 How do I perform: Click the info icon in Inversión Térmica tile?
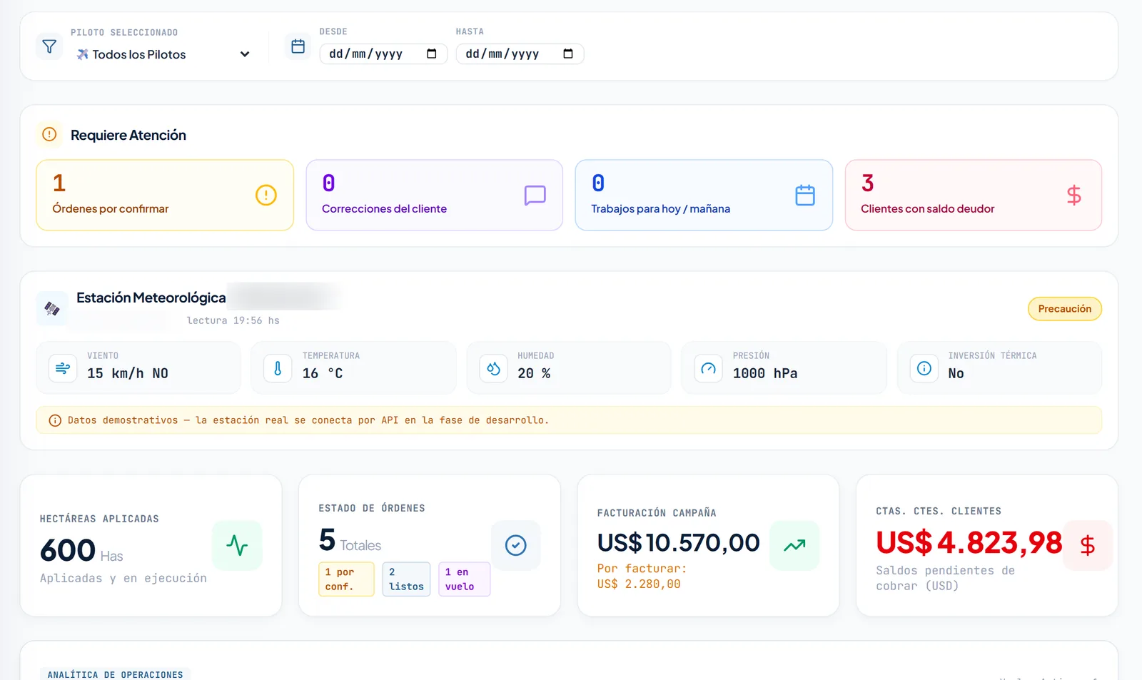[x=924, y=368]
